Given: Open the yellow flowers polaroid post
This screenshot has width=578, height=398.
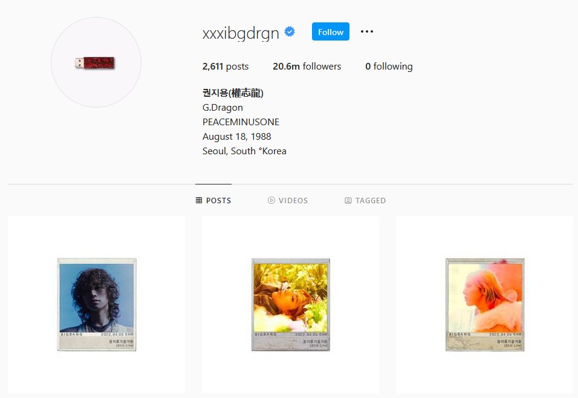Looking at the screenshot, I should [290, 304].
